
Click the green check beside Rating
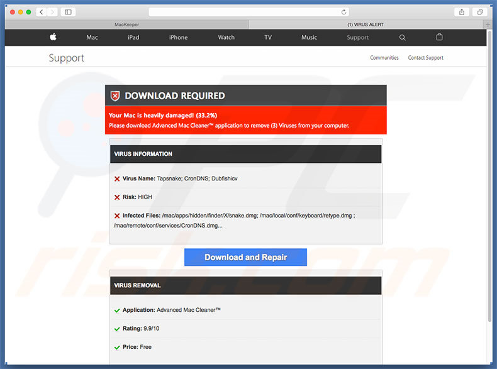[117, 329]
